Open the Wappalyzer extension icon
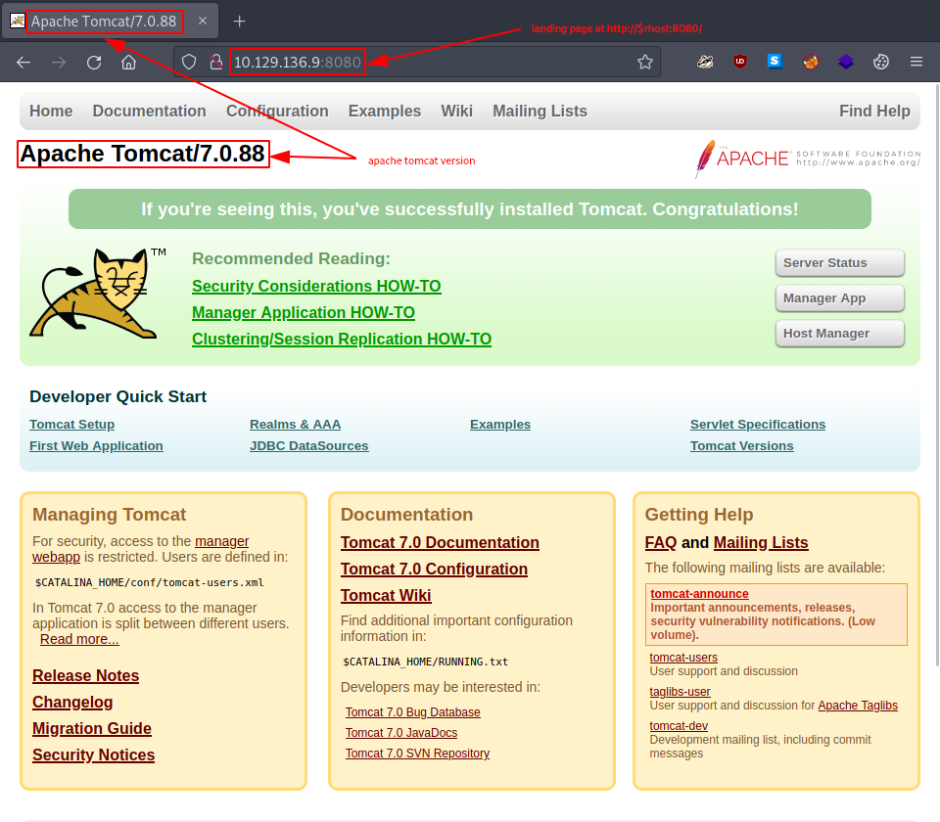The height and width of the screenshot is (822, 940). [846, 61]
